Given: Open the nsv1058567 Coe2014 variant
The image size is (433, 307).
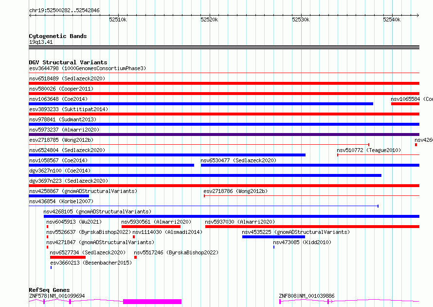Looking at the screenshot, I should 58,160.
